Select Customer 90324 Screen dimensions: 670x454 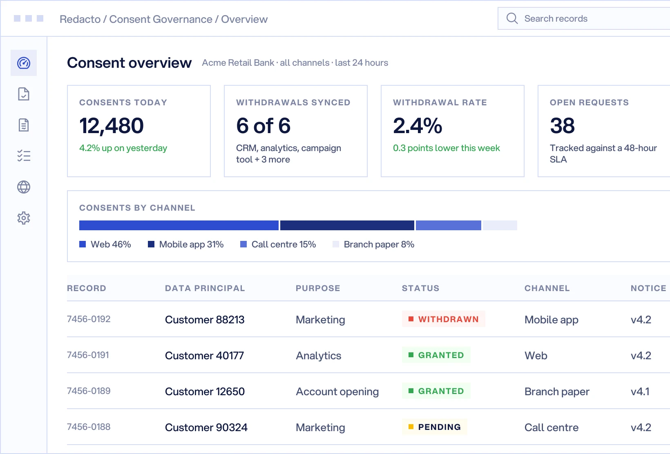tap(206, 427)
